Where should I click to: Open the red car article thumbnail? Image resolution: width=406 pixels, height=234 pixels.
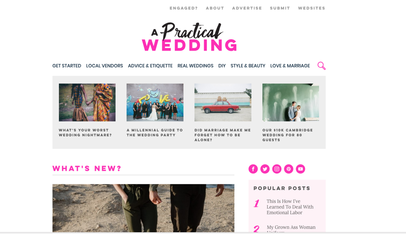pos(223,102)
